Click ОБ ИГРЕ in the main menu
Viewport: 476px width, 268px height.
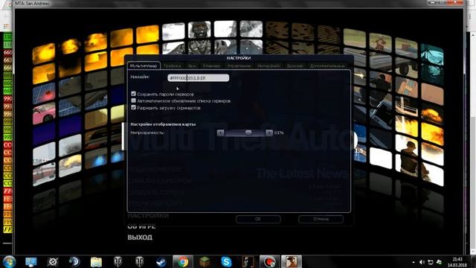(141, 226)
